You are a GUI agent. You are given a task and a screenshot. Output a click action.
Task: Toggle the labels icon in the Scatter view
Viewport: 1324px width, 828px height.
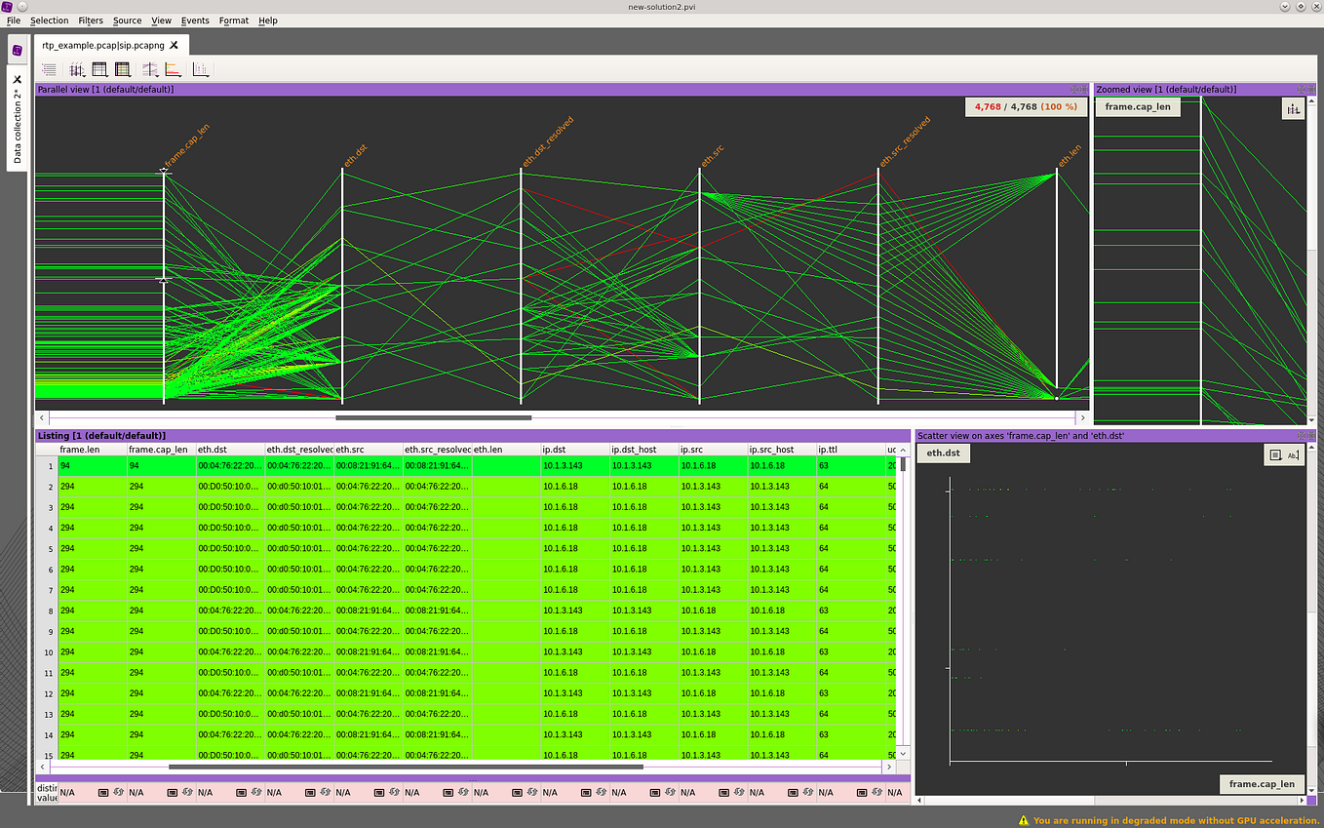pyautogui.click(x=1294, y=454)
